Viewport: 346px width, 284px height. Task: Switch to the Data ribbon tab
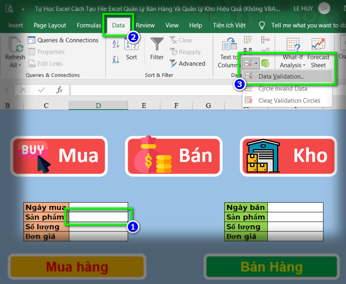pos(118,25)
